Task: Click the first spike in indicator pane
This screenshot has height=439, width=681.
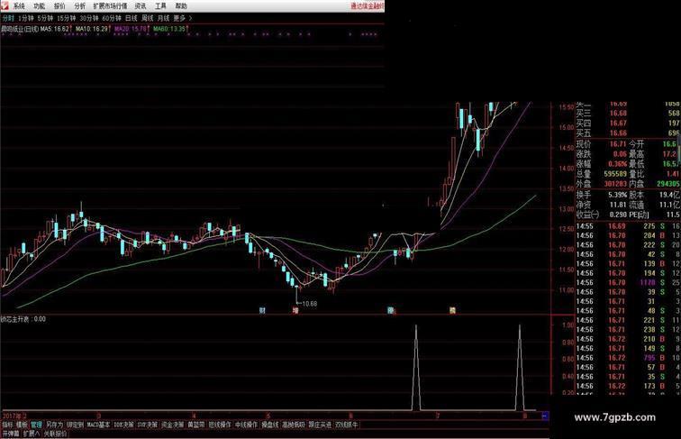Action: [416, 367]
